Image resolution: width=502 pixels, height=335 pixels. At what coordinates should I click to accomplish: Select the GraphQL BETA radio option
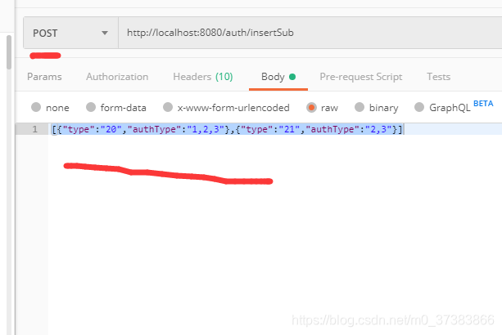coord(419,107)
